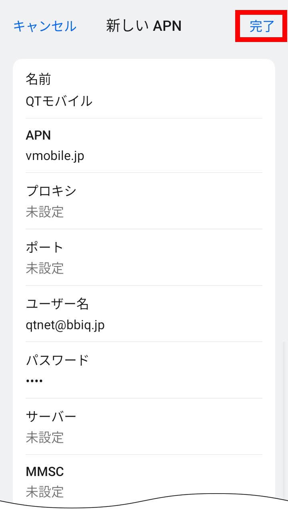Click 未設定 under ポート
The image size is (288, 520).
[x=45, y=268]
